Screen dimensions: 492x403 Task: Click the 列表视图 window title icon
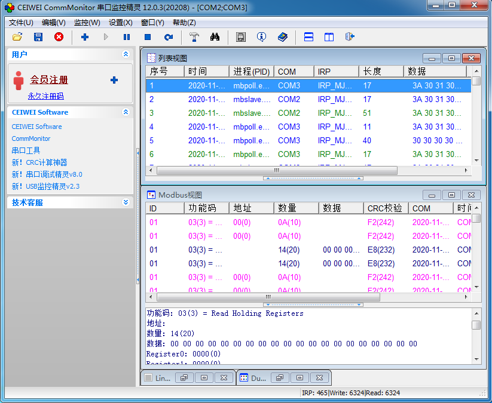click(x=151, y=58)
